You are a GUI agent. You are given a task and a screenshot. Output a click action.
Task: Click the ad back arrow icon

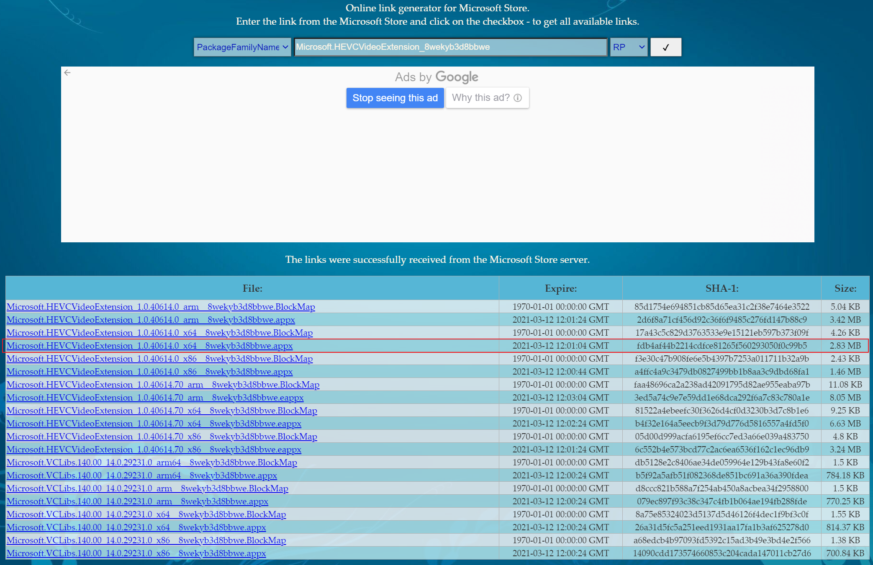pyautogui.click(x=67, y=73)
